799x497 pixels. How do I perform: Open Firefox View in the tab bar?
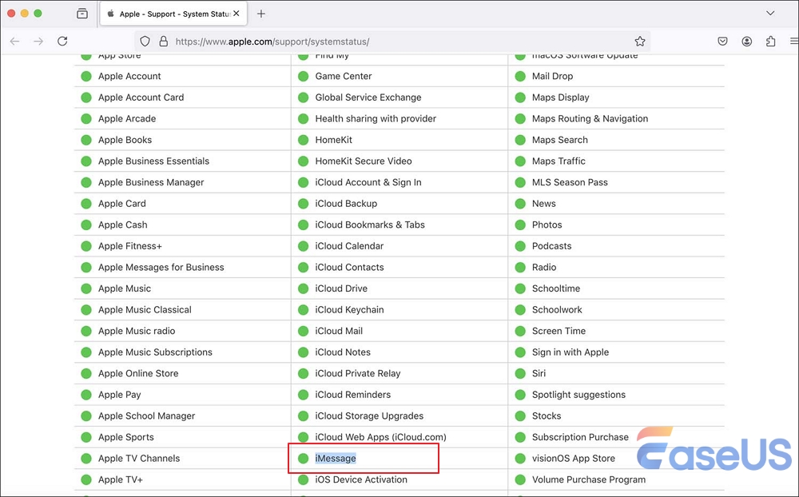(x=82, y=14)
